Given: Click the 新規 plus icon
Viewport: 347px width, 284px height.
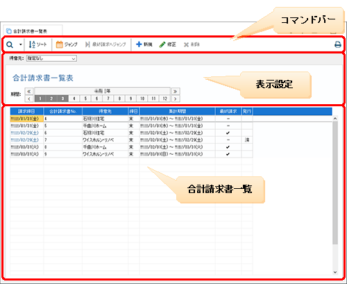Looking at the screenshot, I should pyautogui.click(x=139, y=44).
